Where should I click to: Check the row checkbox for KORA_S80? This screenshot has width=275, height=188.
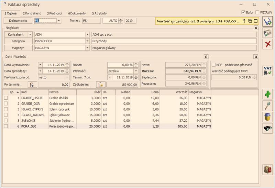[6, 126]
